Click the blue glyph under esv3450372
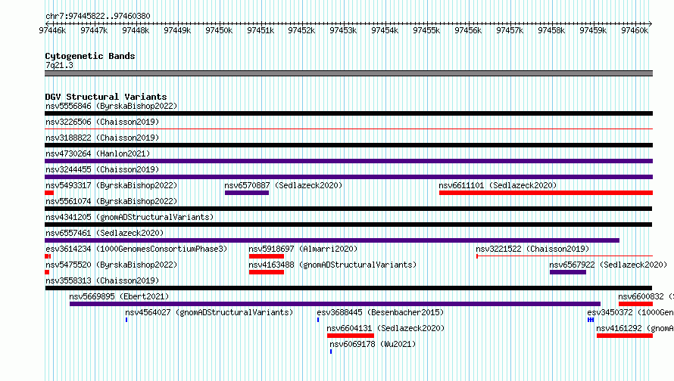 591,320
